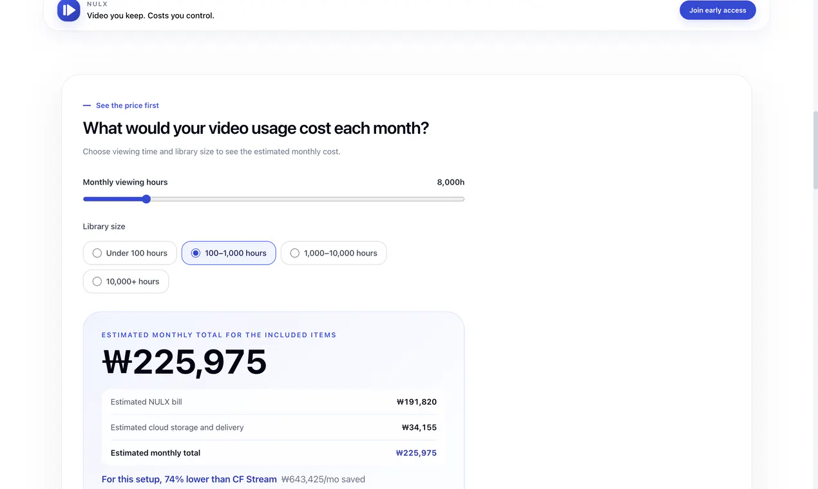Choose the 10,000+ hours library size
Image resolution: width=818 pixels, height=489 pixels.
[x=126, y=281]
